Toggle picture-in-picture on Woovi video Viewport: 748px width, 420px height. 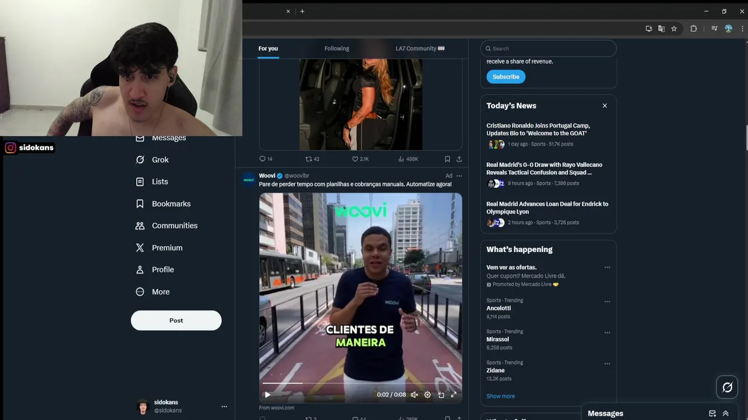pyautogui.click(x=441, y=395)
